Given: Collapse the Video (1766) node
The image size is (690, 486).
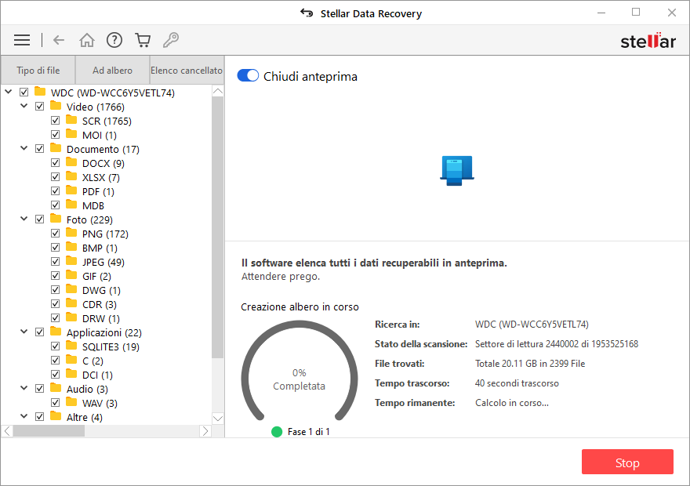Looking at the screenshot, I should click(x=24, y=106).
